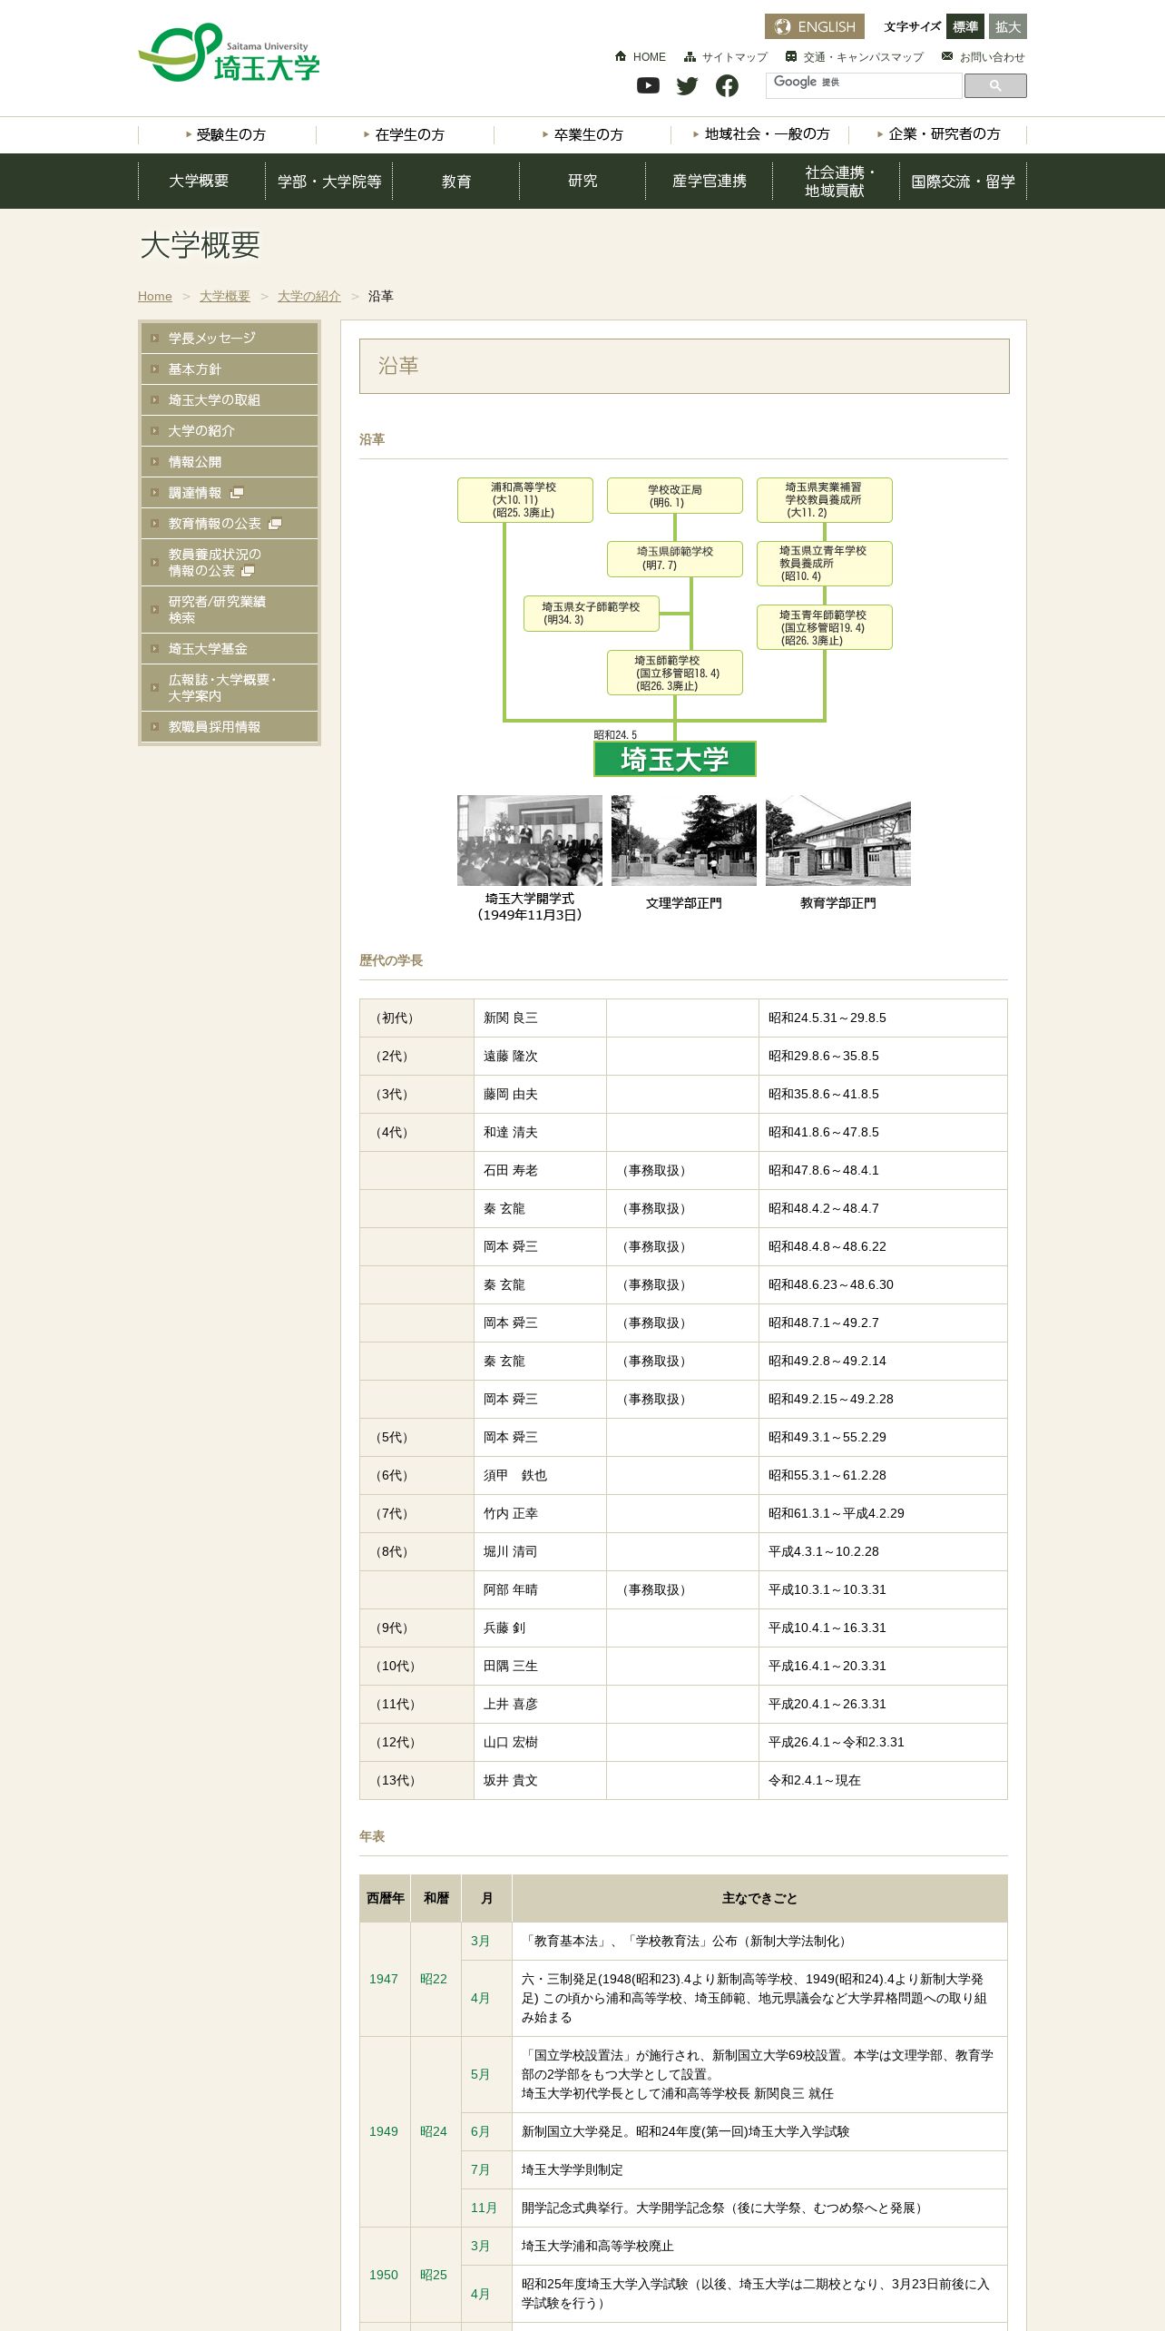Select president name 山口 宏樹 cell

tap(541, 1743)
